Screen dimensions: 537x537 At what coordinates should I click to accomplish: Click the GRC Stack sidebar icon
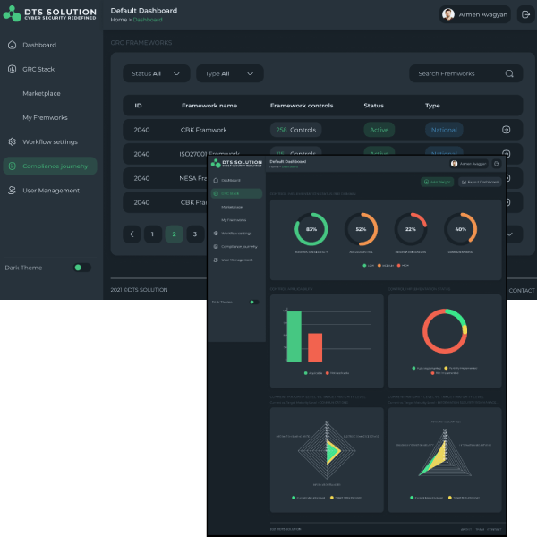tap(12, 69)
